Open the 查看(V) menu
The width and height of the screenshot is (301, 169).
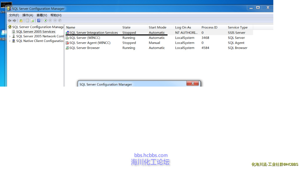[x=42, y=15]
